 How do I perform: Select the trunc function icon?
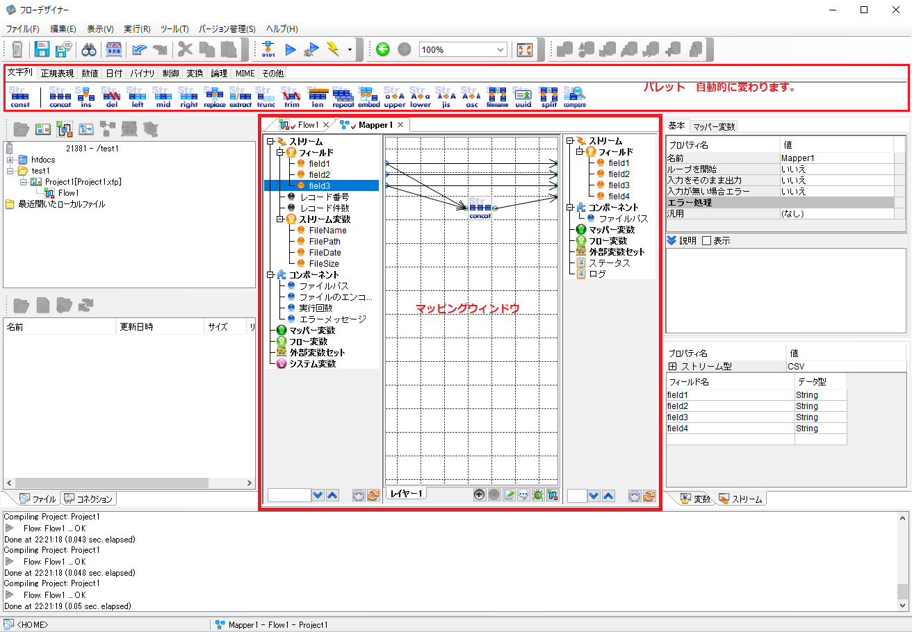266,97
